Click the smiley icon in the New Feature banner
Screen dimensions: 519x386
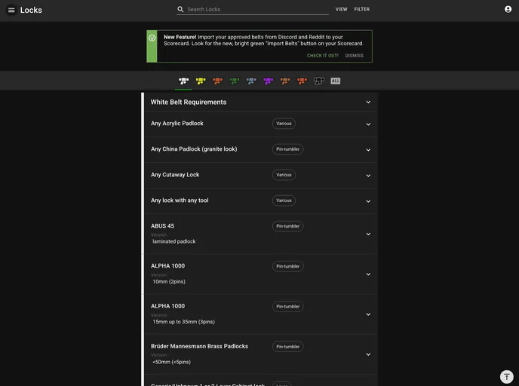click(152, 38)
